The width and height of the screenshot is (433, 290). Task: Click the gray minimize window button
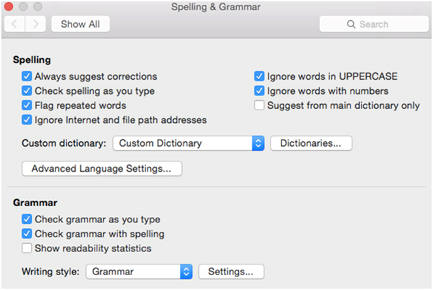coord(23,6)
